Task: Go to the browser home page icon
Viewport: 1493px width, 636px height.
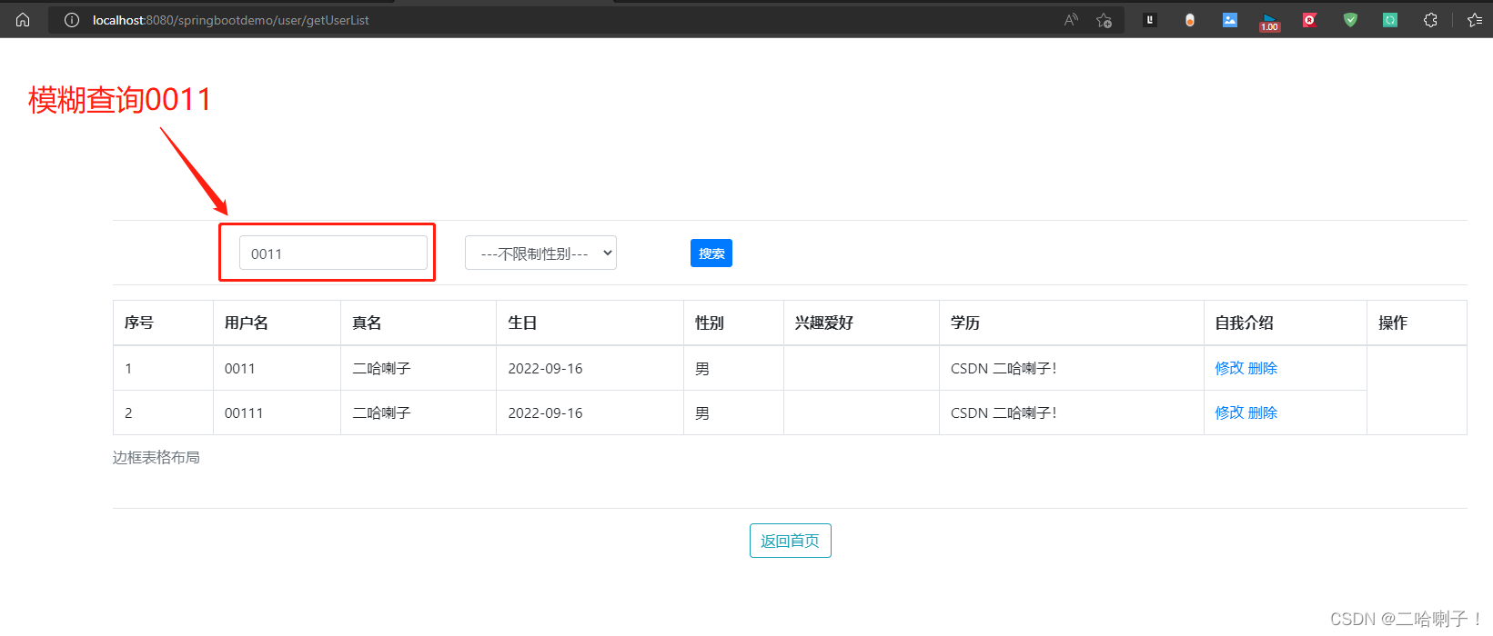Action: [x=23, y=20]
